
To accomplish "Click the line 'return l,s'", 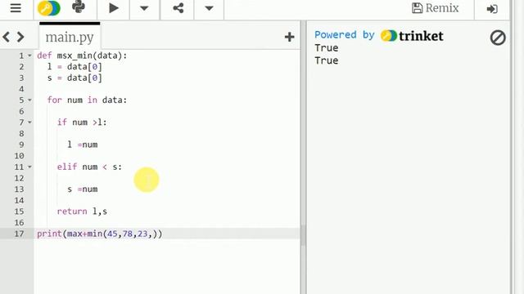I will [82, 212].
